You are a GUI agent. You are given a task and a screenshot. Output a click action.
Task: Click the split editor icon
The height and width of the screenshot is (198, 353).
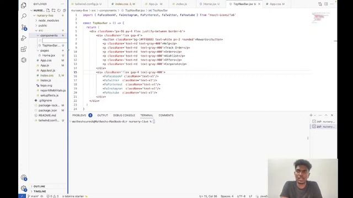click(326, 4)
